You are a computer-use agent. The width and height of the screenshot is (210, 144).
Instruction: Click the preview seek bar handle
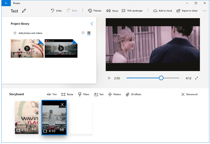point(161,78)
